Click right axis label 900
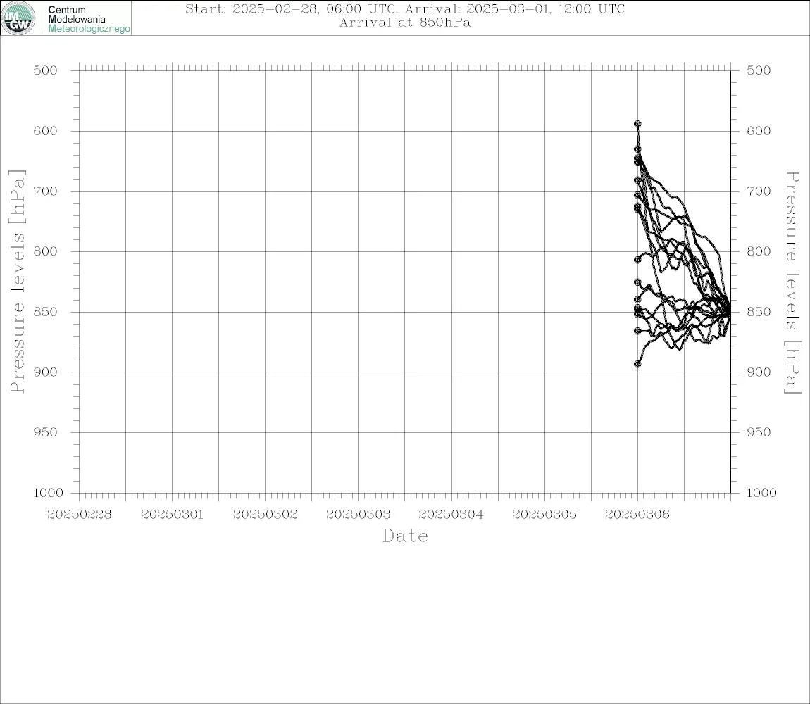 pyautogui.click(x=759, y=372)
